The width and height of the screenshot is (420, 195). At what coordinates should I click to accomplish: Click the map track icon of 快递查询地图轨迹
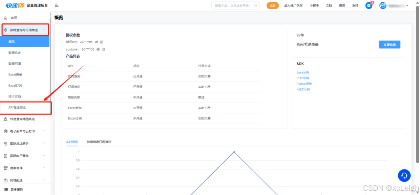(x=6, y=119)
